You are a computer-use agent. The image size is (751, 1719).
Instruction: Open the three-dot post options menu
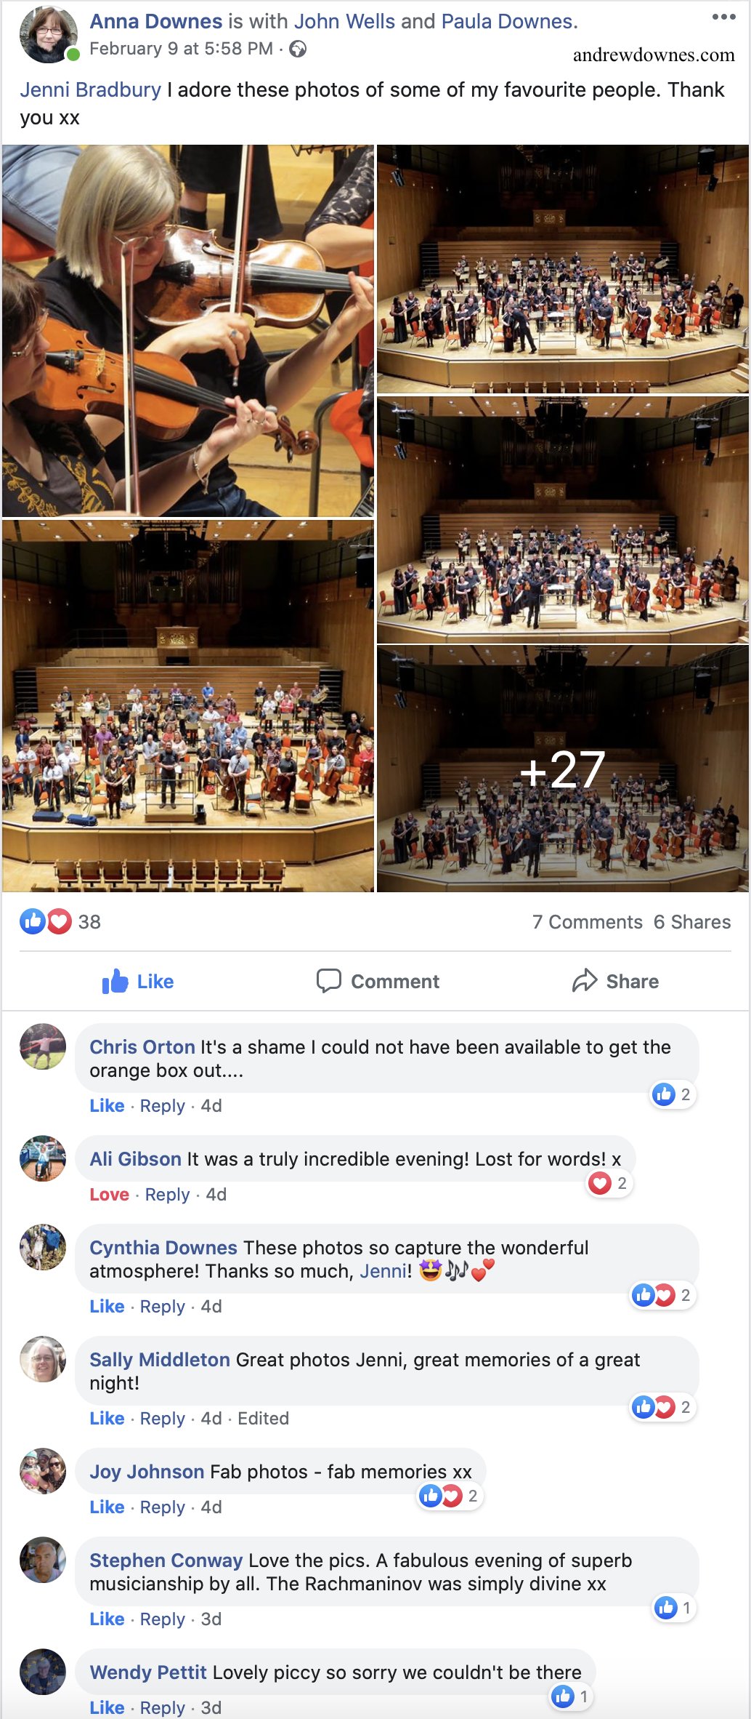tap(723, 17)
